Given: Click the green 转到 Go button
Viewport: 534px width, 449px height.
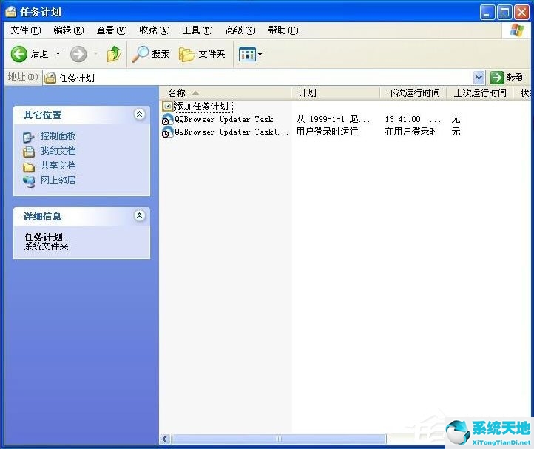Looking at the screenshot, I should [x=508, y=78].
